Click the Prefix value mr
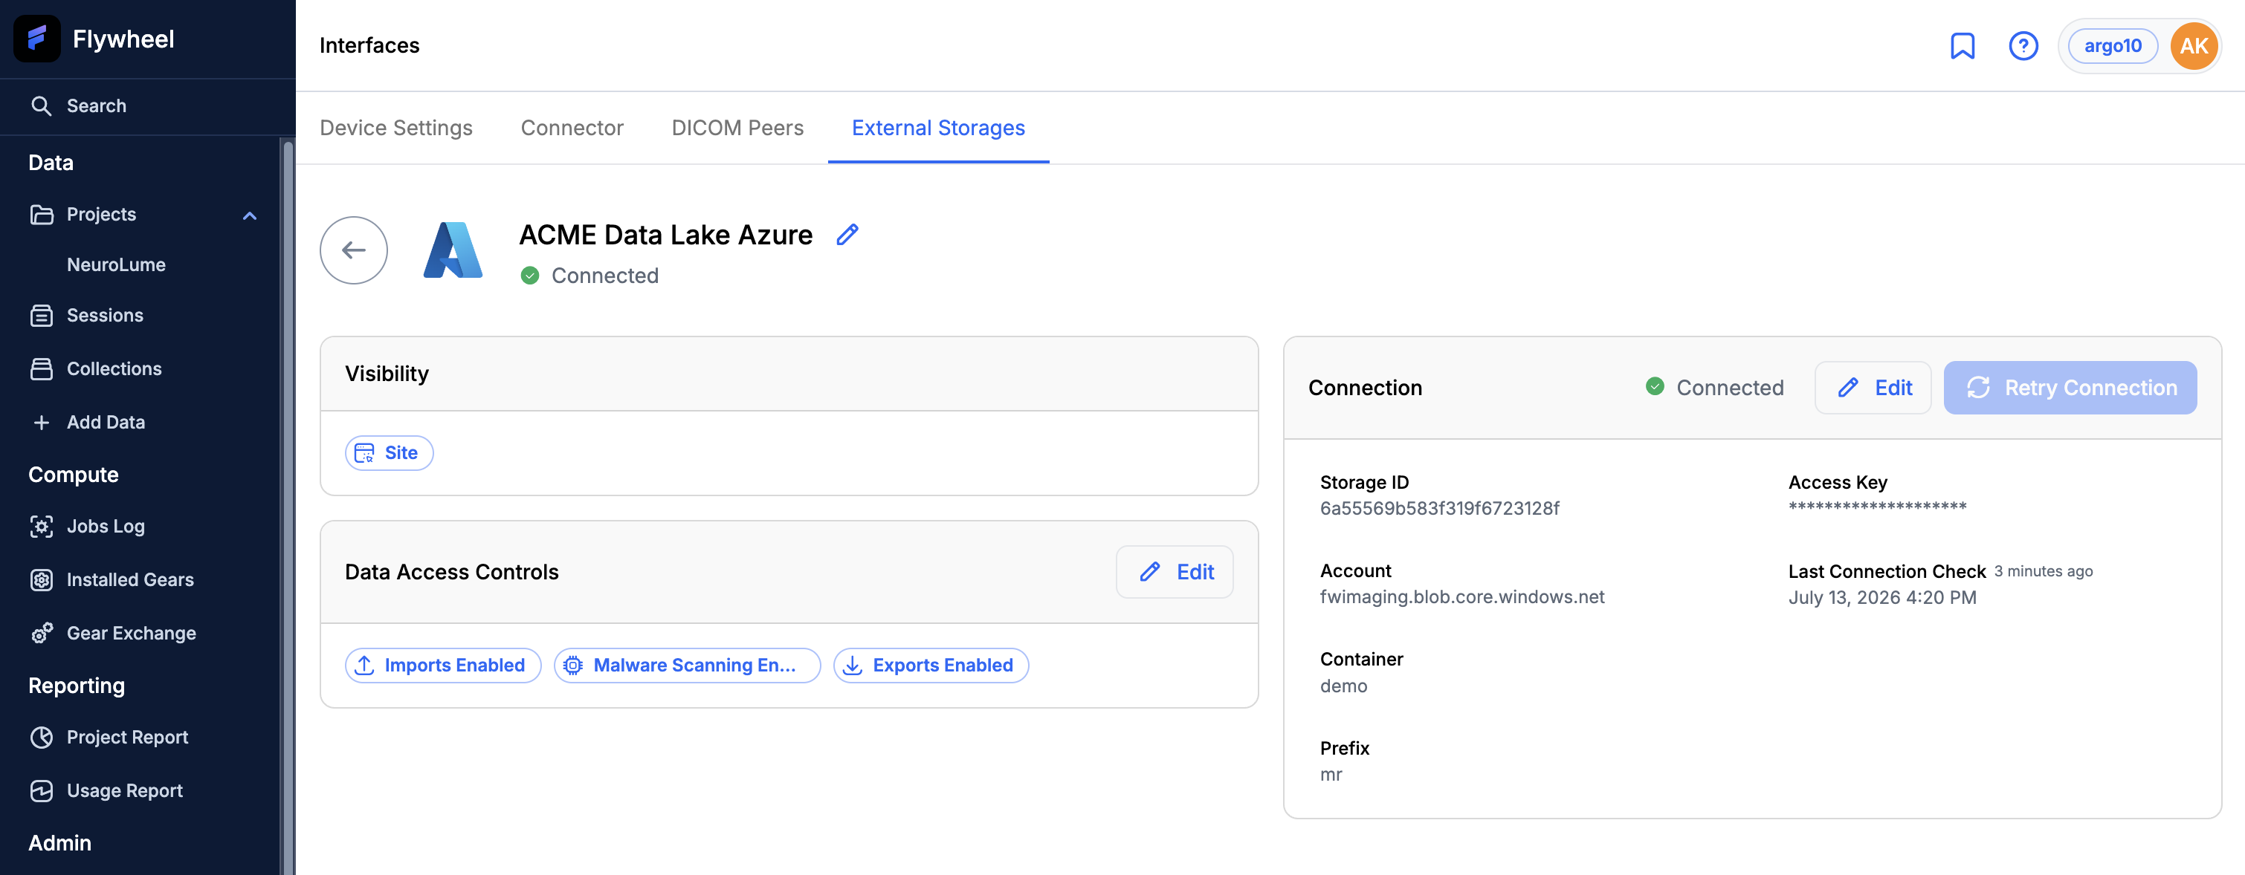This screenshot has width=2245, height=875. [1331, 775]
